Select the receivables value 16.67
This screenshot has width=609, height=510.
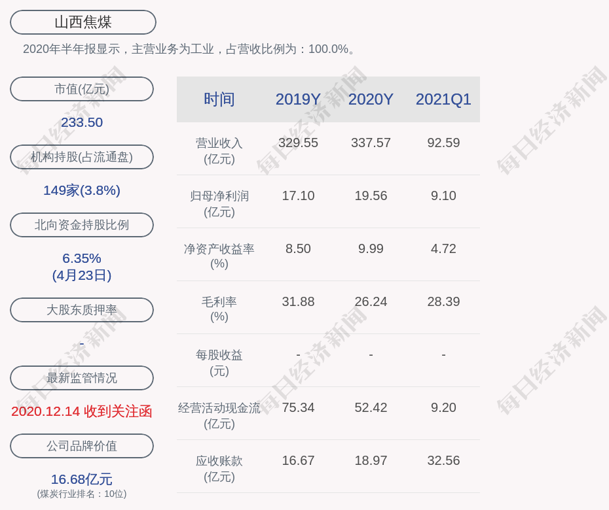[299, 460]
